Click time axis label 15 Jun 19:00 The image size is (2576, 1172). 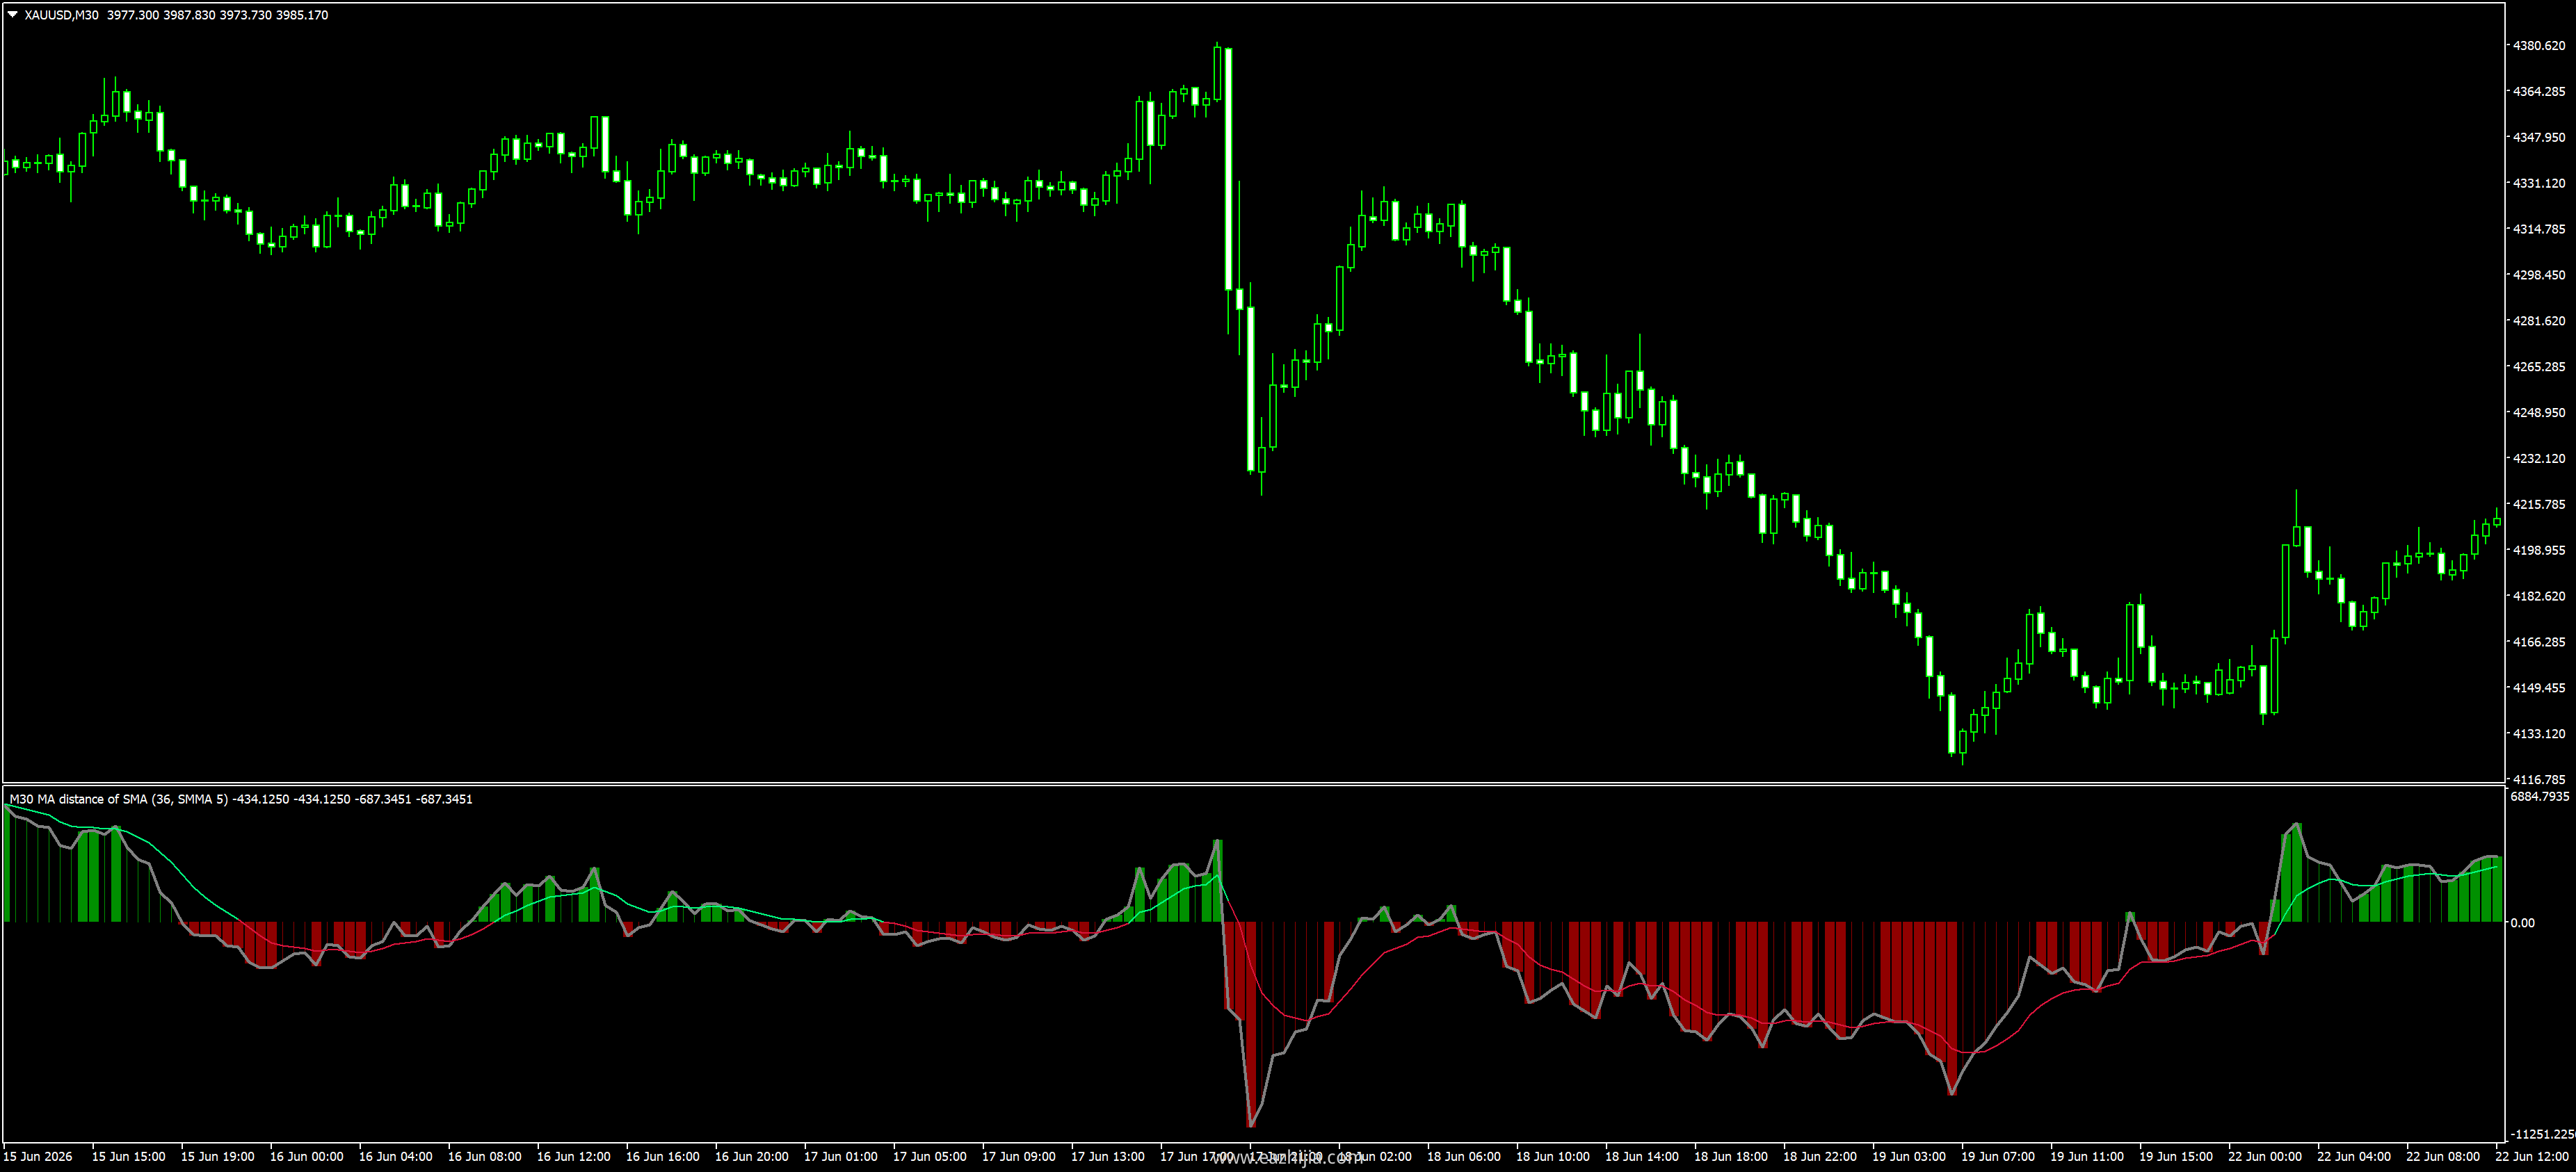pyautogui.click(x=218, y=1158)
